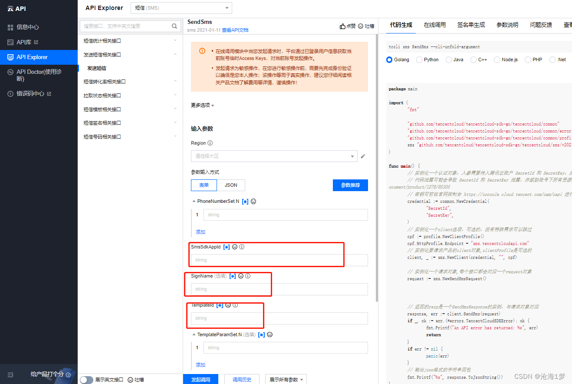Select 表单 input mode
Image resolution: width=572 pixels, height=384 pixels.
pos(204,185)
